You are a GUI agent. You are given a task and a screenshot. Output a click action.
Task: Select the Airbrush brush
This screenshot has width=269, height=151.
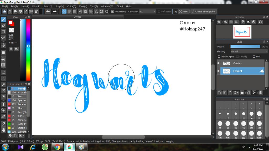pos(17,93)
